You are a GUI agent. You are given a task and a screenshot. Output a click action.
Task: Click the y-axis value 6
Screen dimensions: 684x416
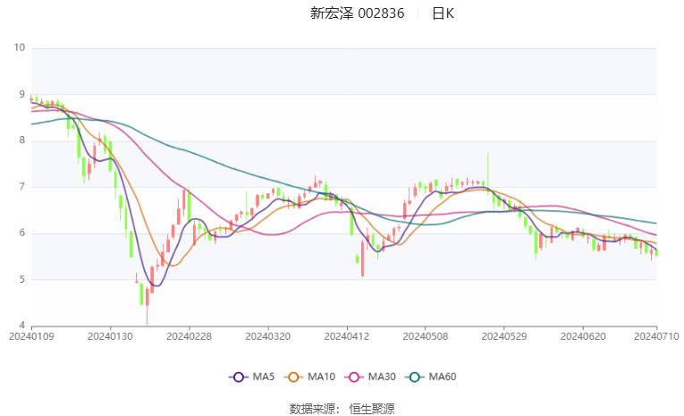pos(22,233)
